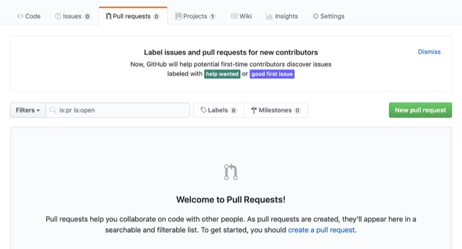Open the Labels list
The image size is (462, 249).
(x=219, y=110)
